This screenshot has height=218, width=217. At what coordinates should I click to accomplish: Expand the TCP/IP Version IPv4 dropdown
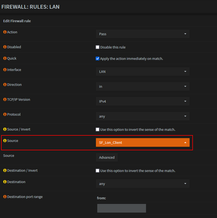142,101
